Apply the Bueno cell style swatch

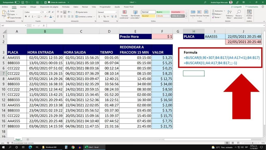[163, 12]
